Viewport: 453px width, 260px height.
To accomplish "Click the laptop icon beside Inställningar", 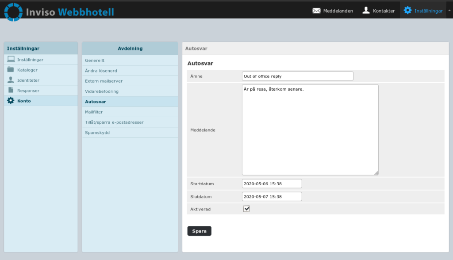I will click(x=11, y=59).
